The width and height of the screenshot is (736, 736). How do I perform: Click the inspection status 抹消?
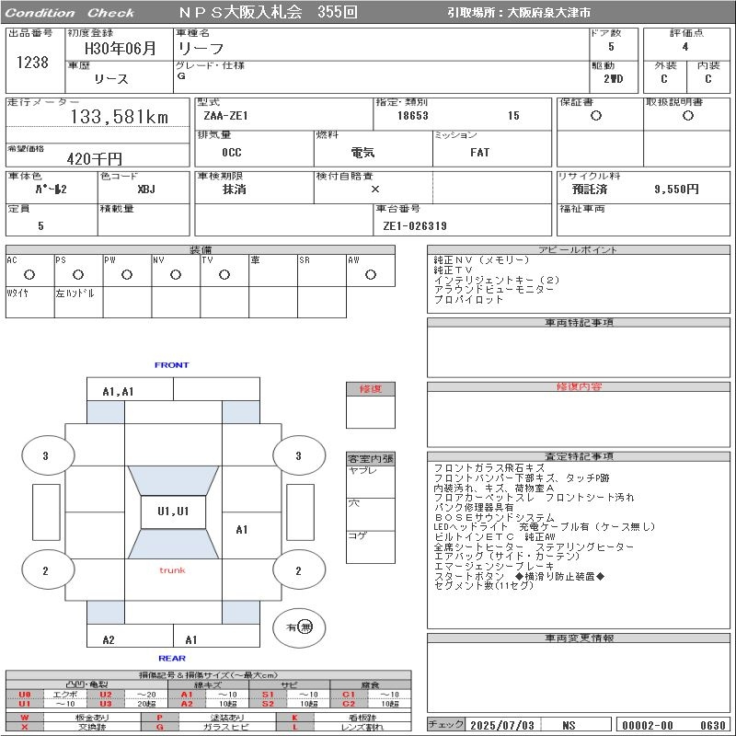pos(234,190)
